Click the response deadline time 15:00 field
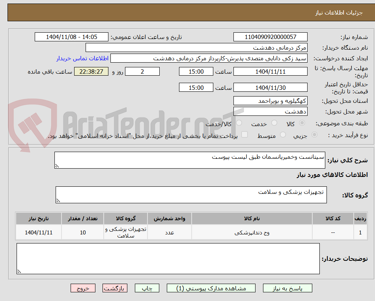Viewport: 375px width, 301px height. (x=196, y=71)
